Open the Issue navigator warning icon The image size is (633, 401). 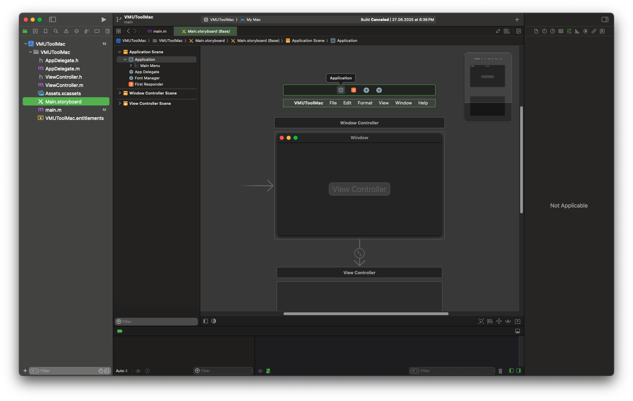(66, 31)
